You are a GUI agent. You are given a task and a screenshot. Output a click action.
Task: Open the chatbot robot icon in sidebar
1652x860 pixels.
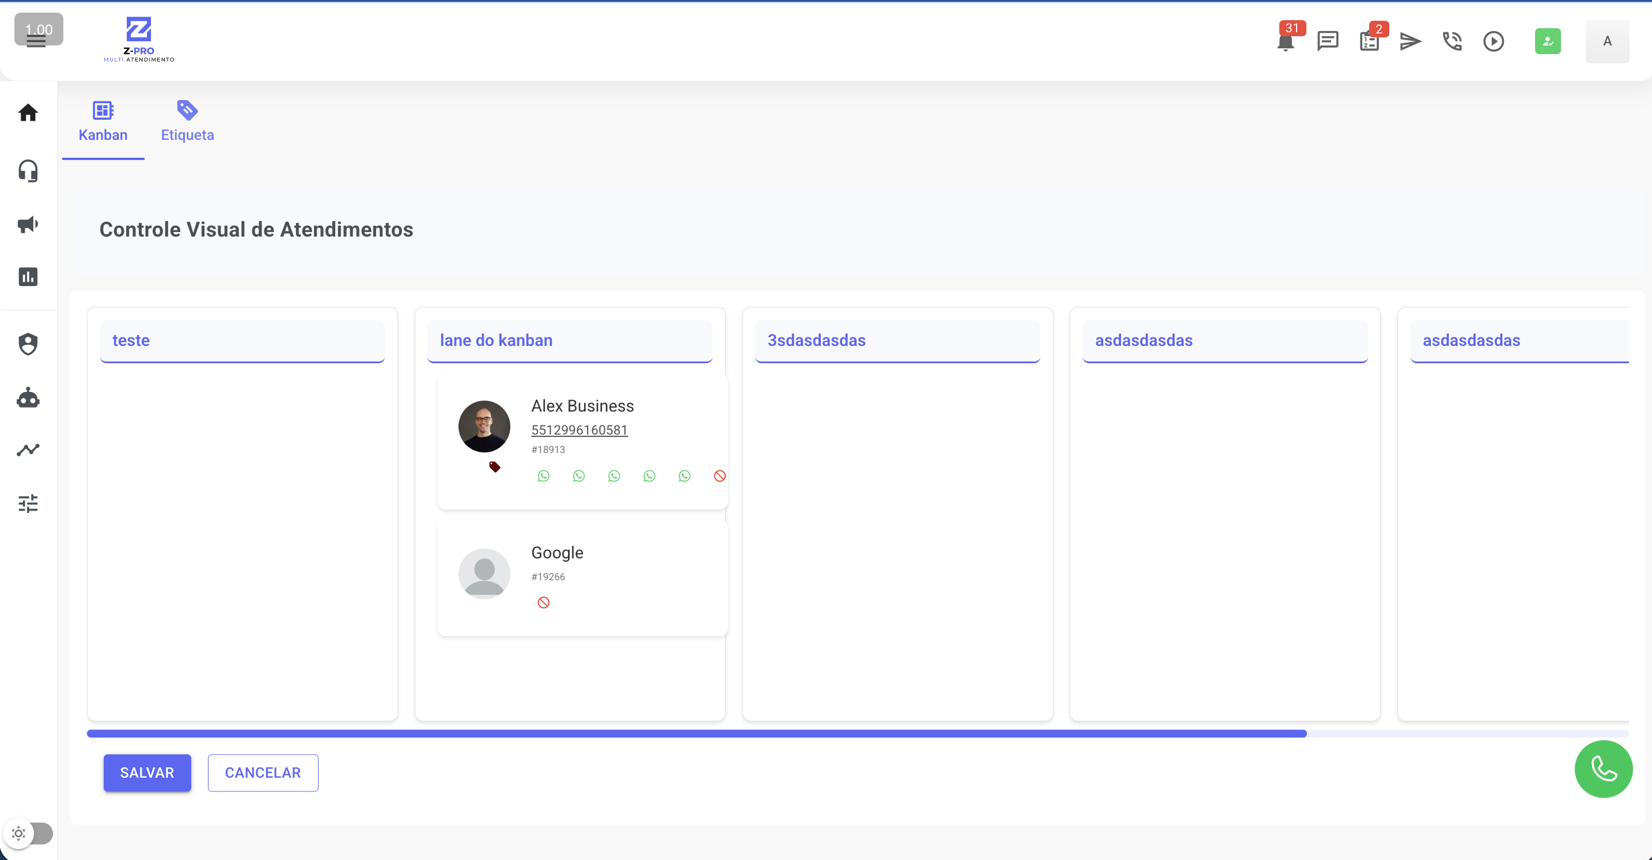pos(28,398)
